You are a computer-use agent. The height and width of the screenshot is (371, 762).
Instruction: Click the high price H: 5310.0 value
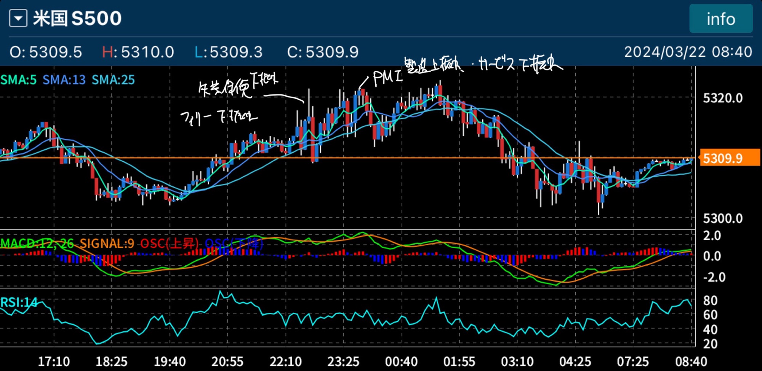138,52
